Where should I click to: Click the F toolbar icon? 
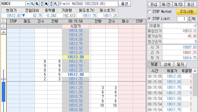click(56, 4)
